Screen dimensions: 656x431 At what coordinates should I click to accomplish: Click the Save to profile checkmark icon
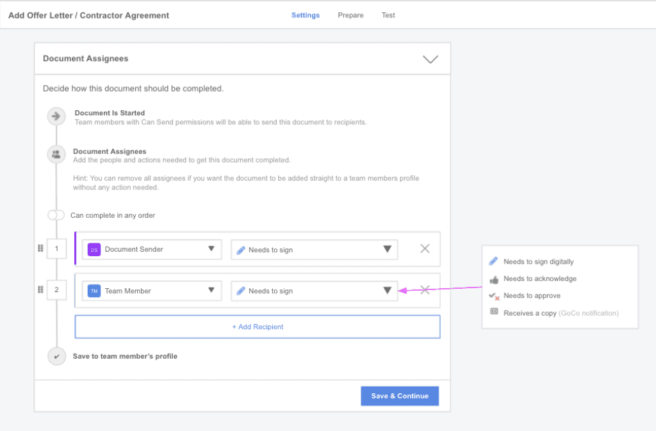pyautogui.click(x=56, y=356)
